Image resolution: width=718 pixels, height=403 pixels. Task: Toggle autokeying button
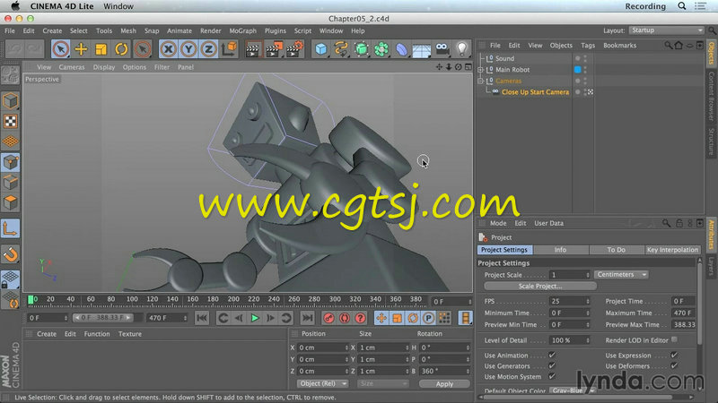coord(345,318)
